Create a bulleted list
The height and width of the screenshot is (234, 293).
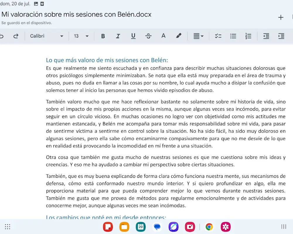click(233, 36)
